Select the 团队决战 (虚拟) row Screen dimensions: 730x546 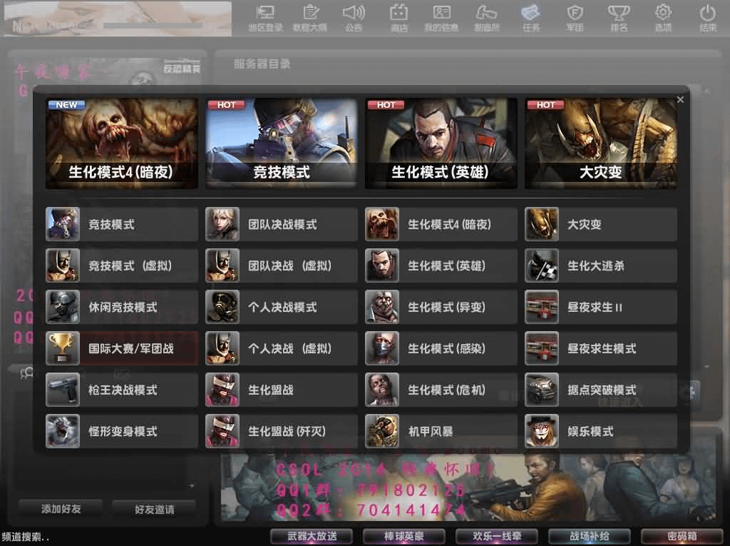[281, 266]
